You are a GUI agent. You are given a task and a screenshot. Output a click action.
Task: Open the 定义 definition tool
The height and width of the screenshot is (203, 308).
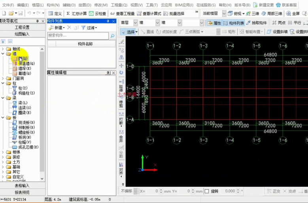point(55,13)
